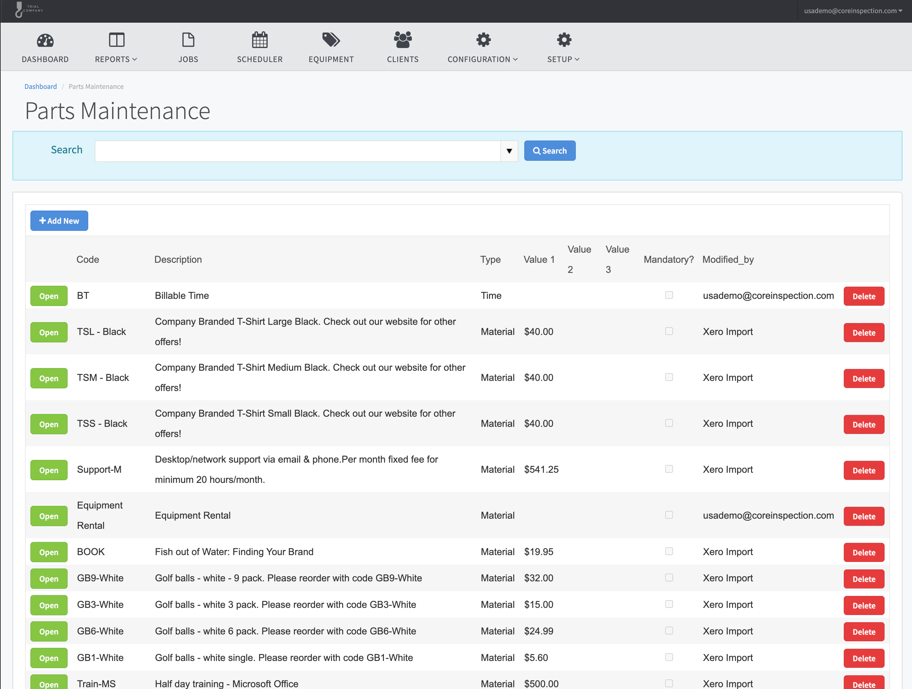Delete the TSM - Black row
Viewport: 912px width, 689px height.
click(864, 378)
